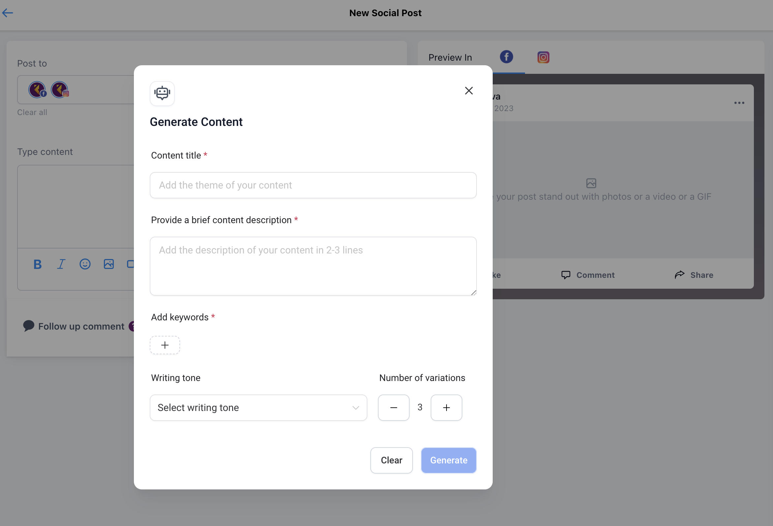
Task: Click the Generate button
Action: click(x=448, y=460)
